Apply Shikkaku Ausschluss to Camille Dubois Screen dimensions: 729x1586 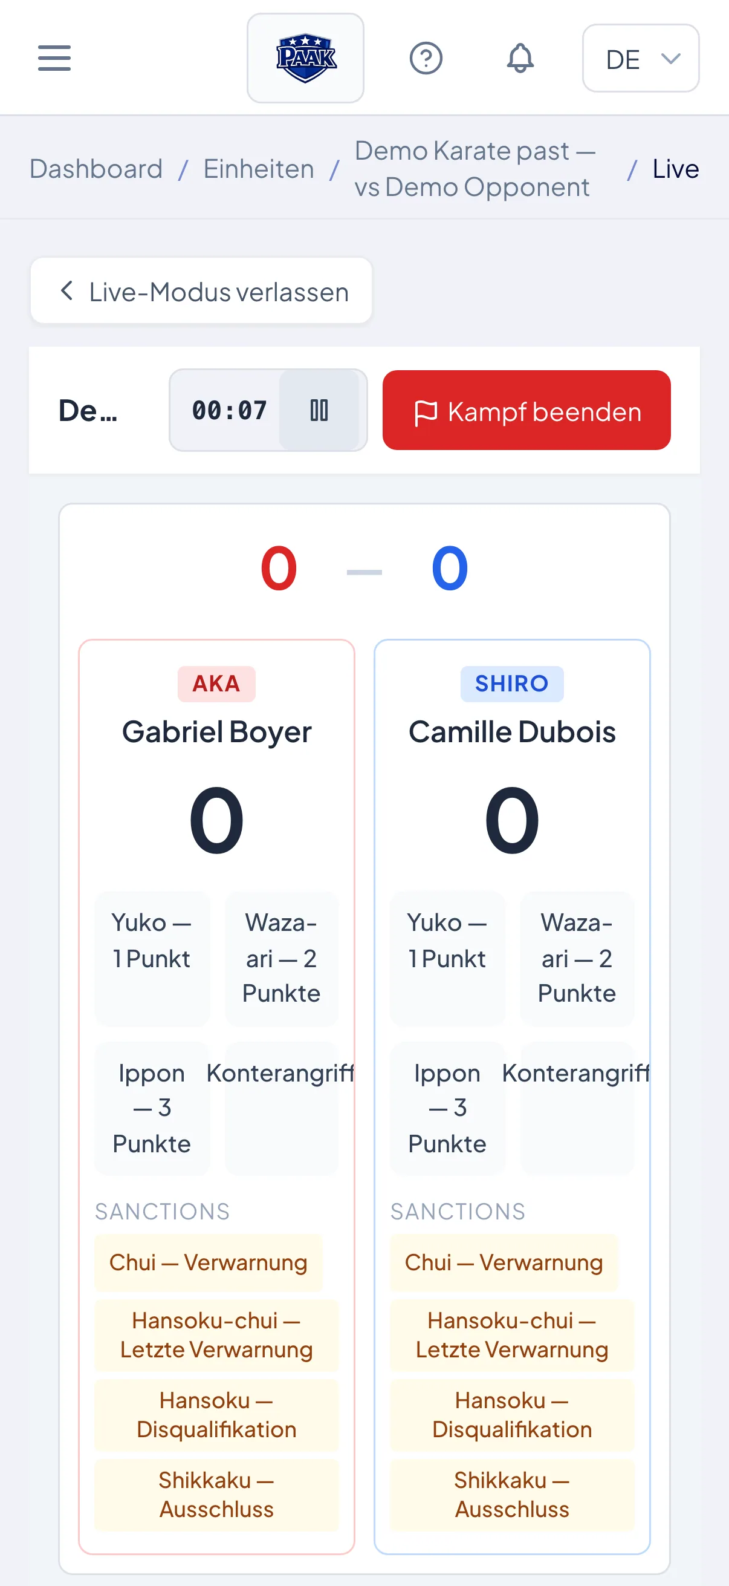512,1494
